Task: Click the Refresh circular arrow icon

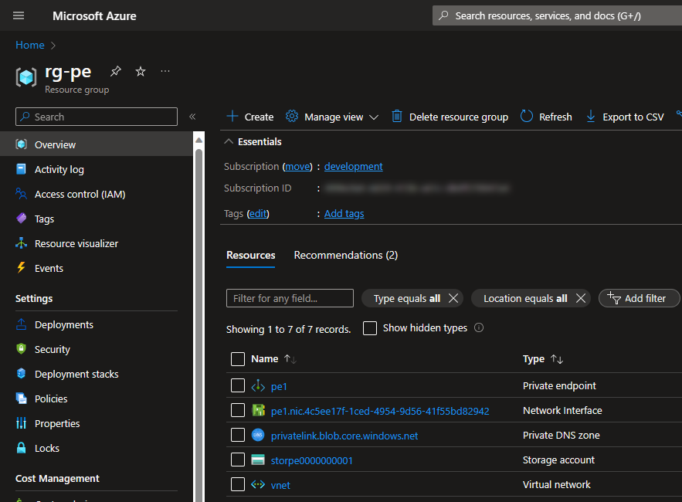Action: tap(526, 116)
